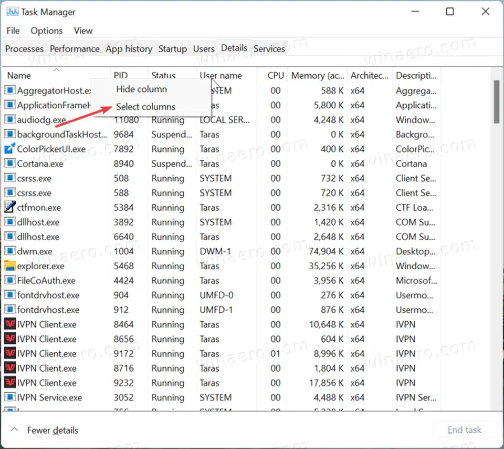This screenshot has height=449, width=504.
Task: Select the FileCoAuth.exe process name
Action: tap(46, 281)
